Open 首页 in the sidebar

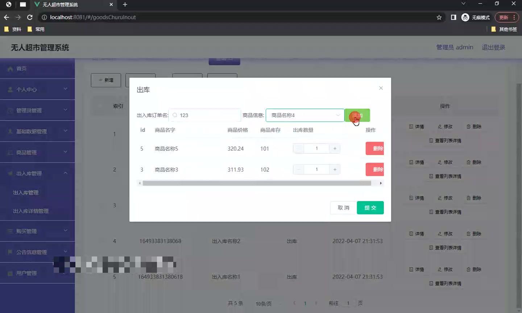pos(37,68)
